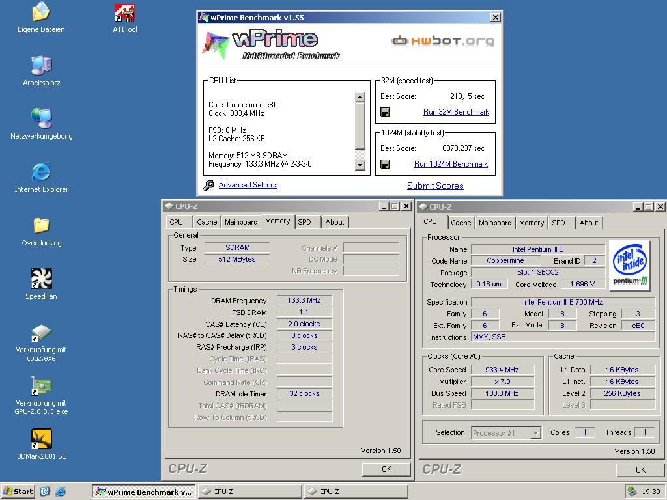The image size is (667, 500).
Task: Click Core Voltage value 1.696 V
Action: click(x=582, y=284)
